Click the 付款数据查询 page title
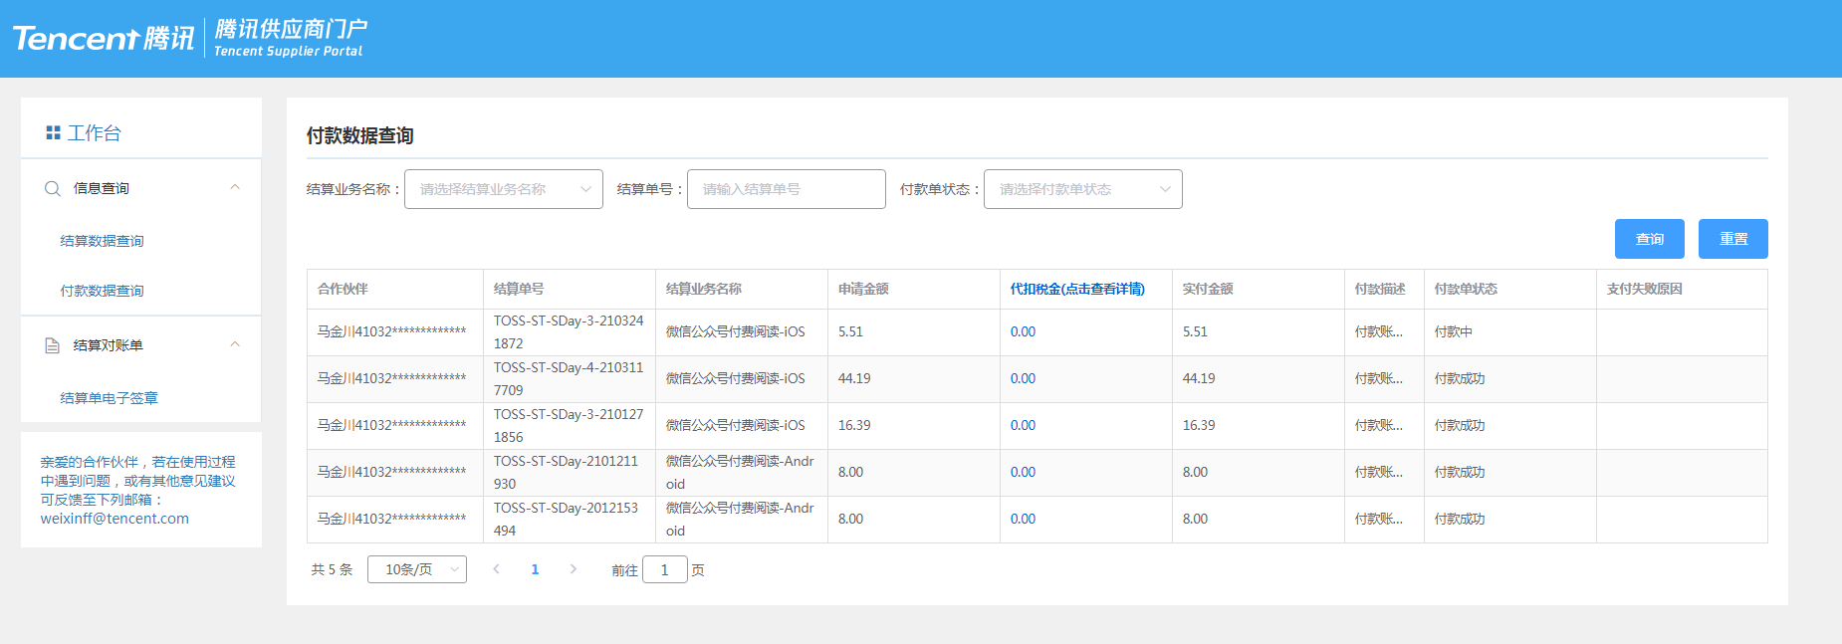The width and height of the screenshot is (1842, 644). [359, 135]
